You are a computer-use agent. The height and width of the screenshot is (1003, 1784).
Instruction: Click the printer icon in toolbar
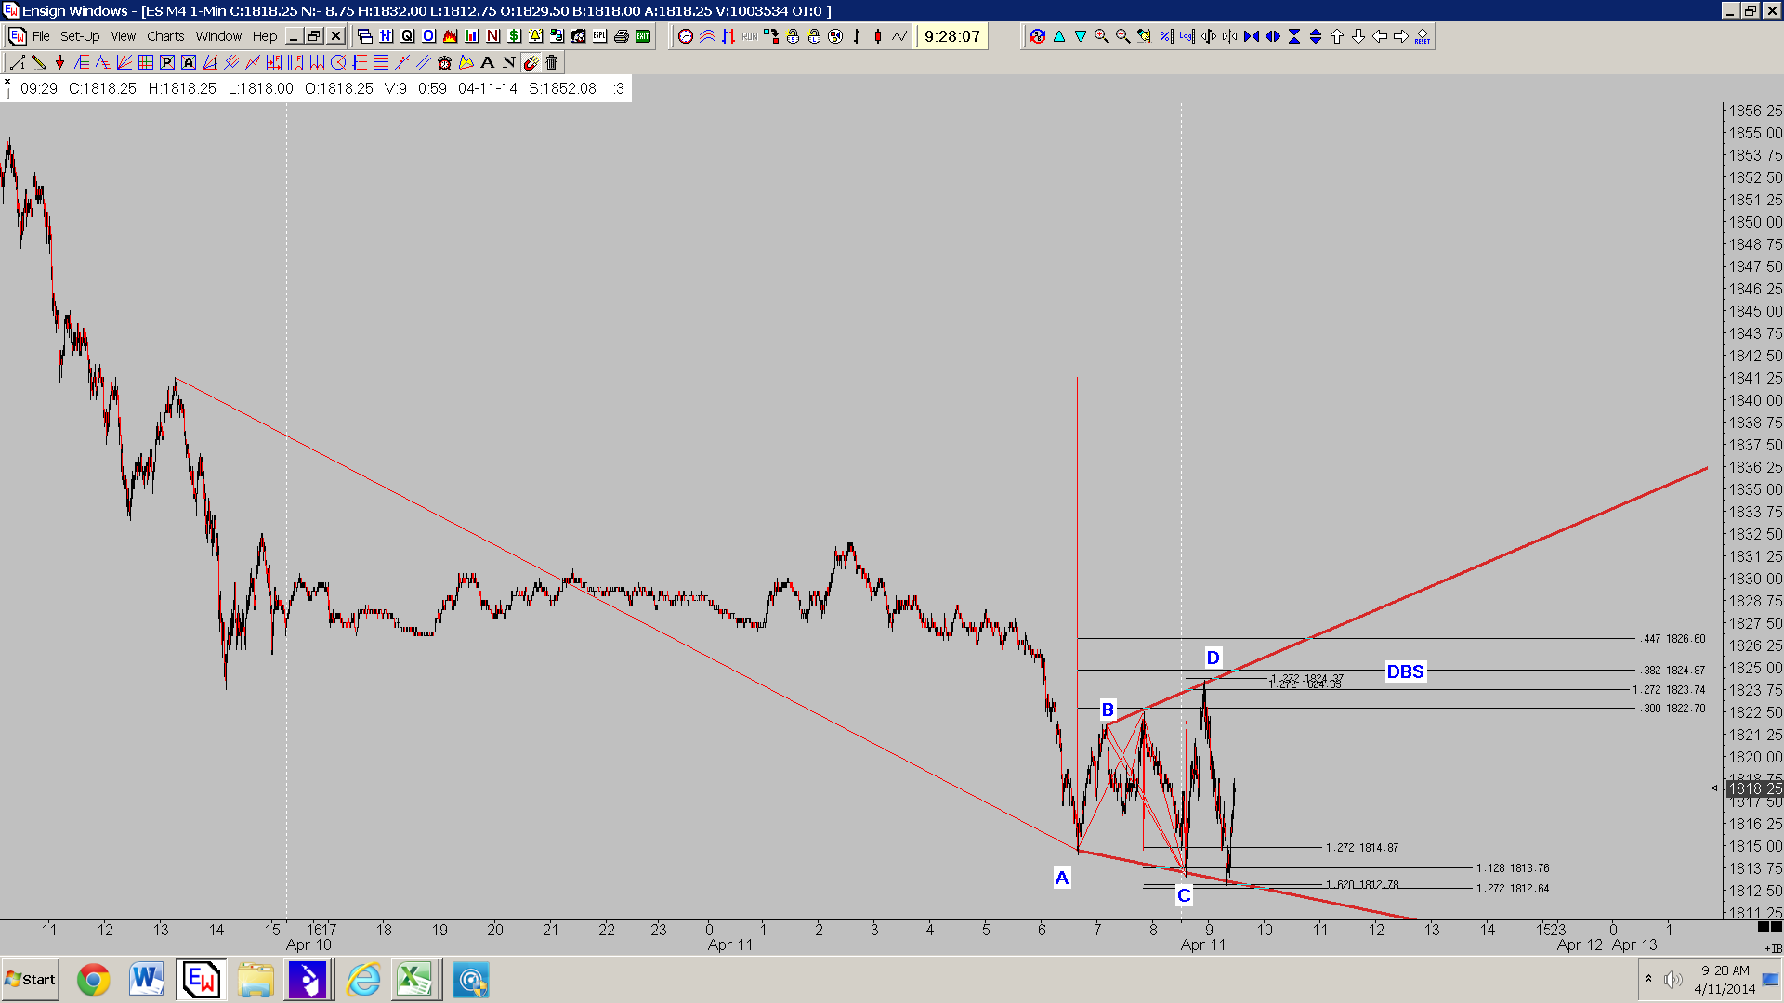tap(622, 36)
